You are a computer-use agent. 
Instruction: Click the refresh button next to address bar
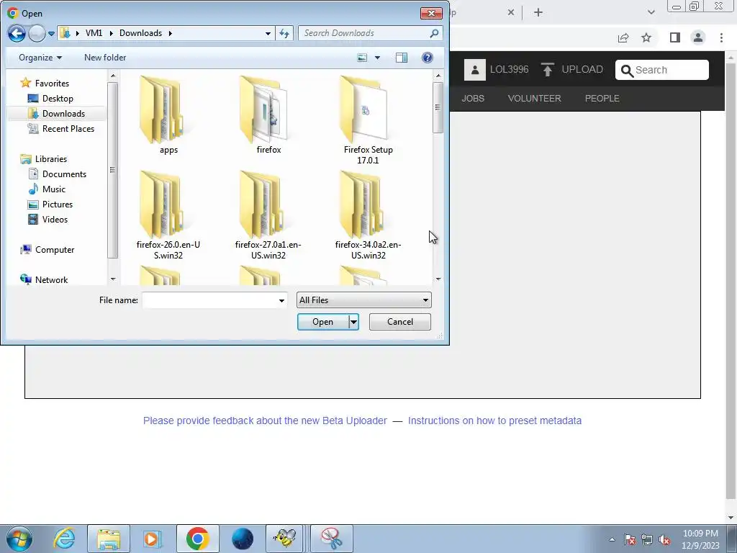[284, 33]
